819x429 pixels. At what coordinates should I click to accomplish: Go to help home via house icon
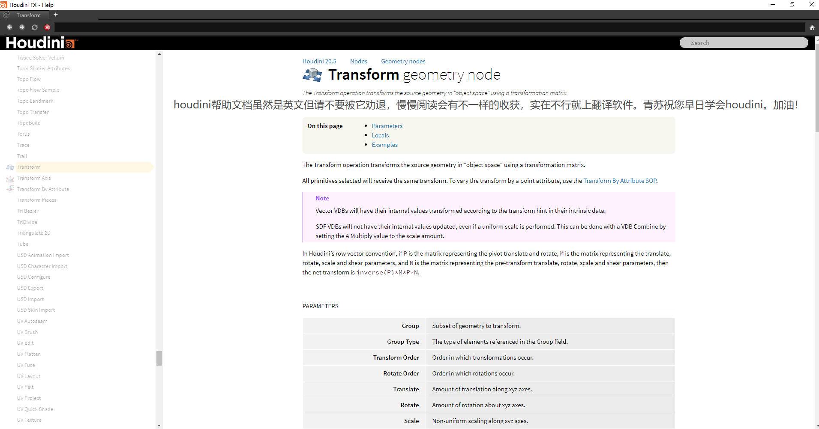click(x=812, y=27)
